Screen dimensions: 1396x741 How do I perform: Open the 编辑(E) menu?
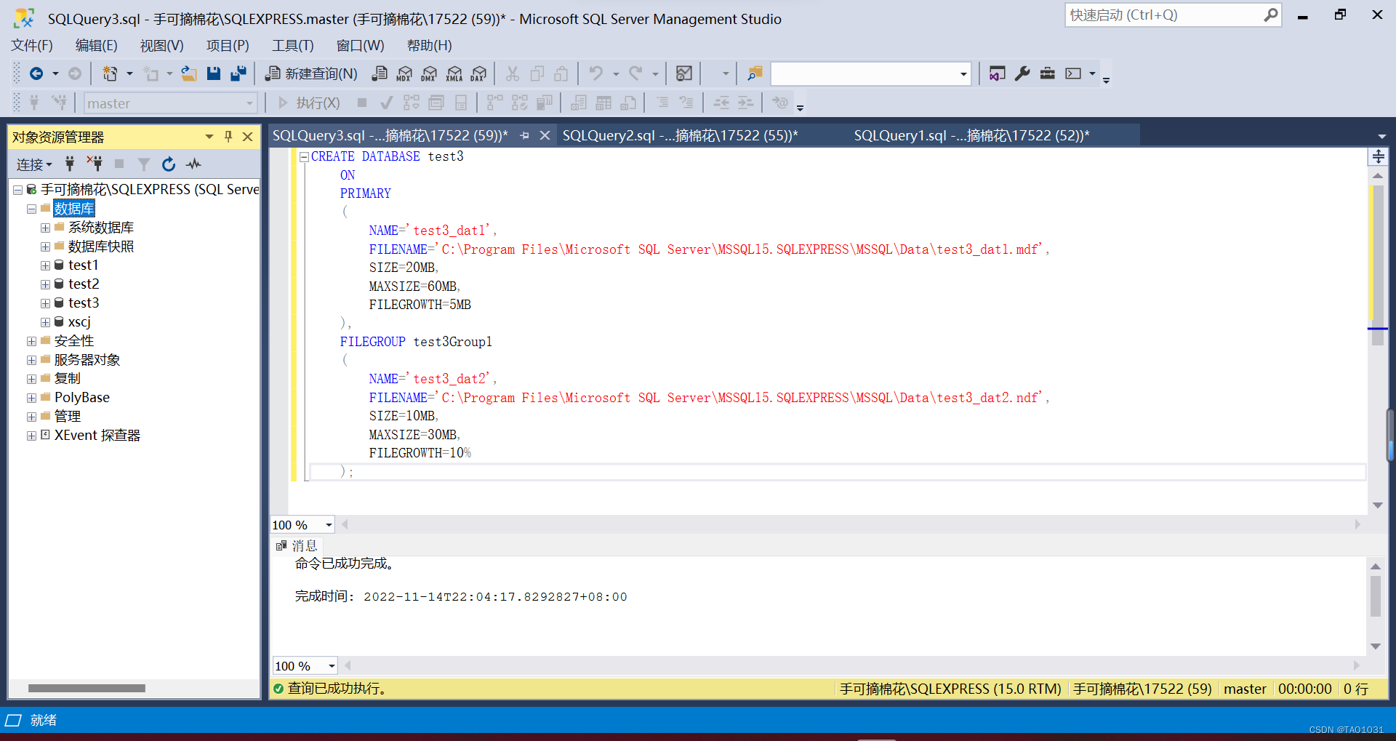click(97, 46)
